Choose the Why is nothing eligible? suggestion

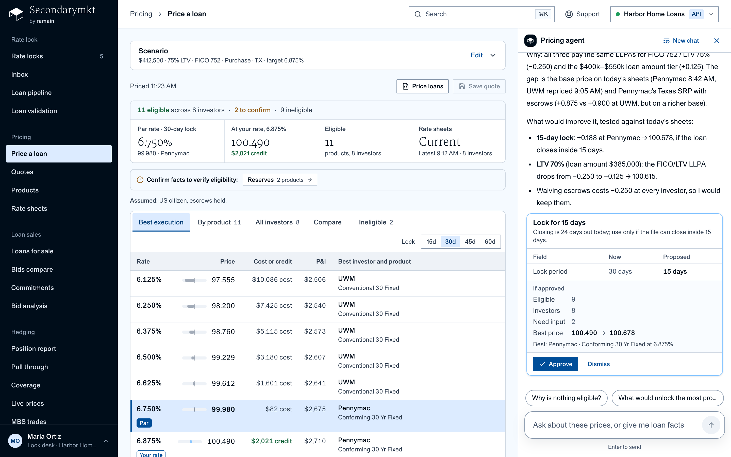(566, 398)
